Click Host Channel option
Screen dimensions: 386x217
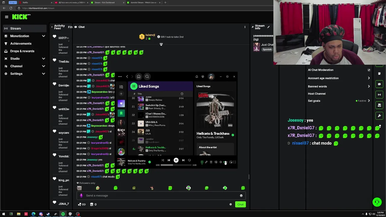(x=317, y=94)
